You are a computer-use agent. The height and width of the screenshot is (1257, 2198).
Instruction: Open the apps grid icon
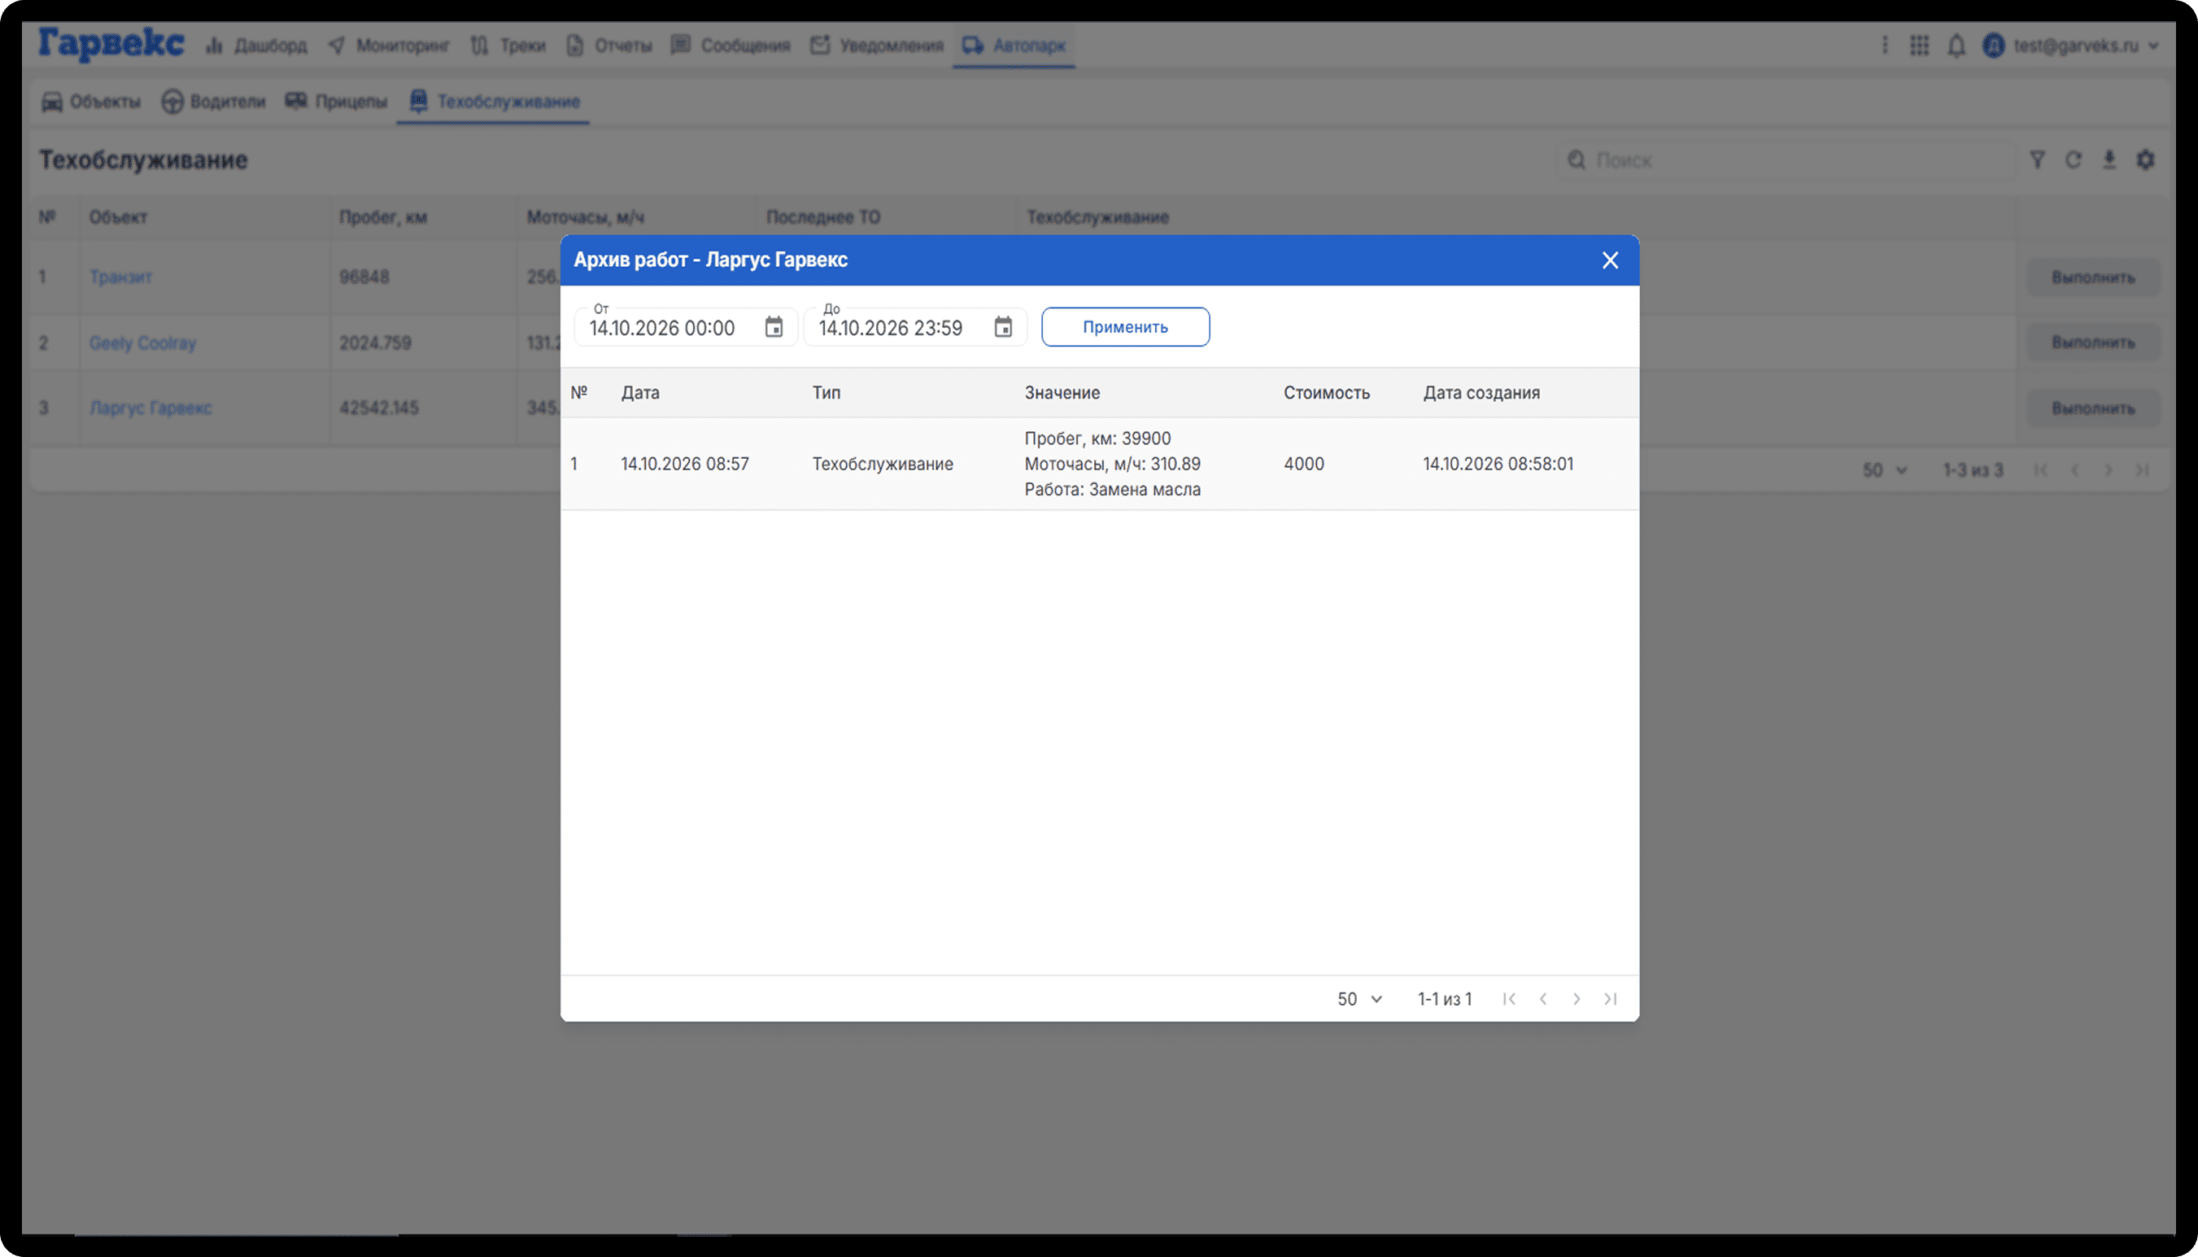pyautogui.click(x=1919, y=45)
